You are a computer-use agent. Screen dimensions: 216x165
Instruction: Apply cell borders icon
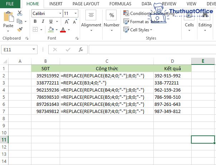[x=35, y=30]
